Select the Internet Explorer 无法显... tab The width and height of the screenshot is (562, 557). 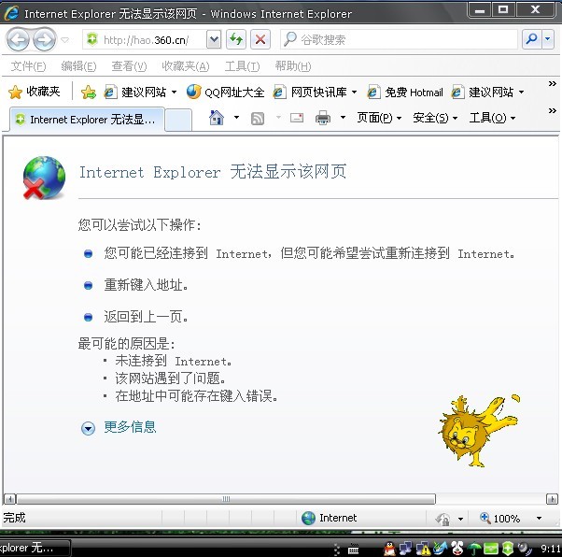point(87,120)
